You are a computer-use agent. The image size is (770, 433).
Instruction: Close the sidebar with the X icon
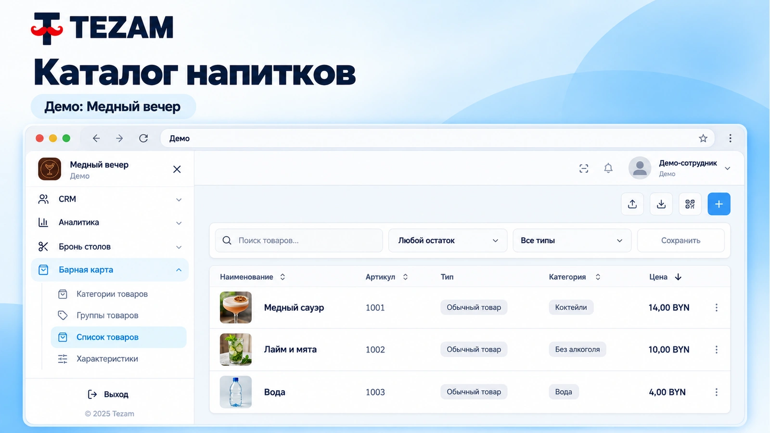coord(177,169)
